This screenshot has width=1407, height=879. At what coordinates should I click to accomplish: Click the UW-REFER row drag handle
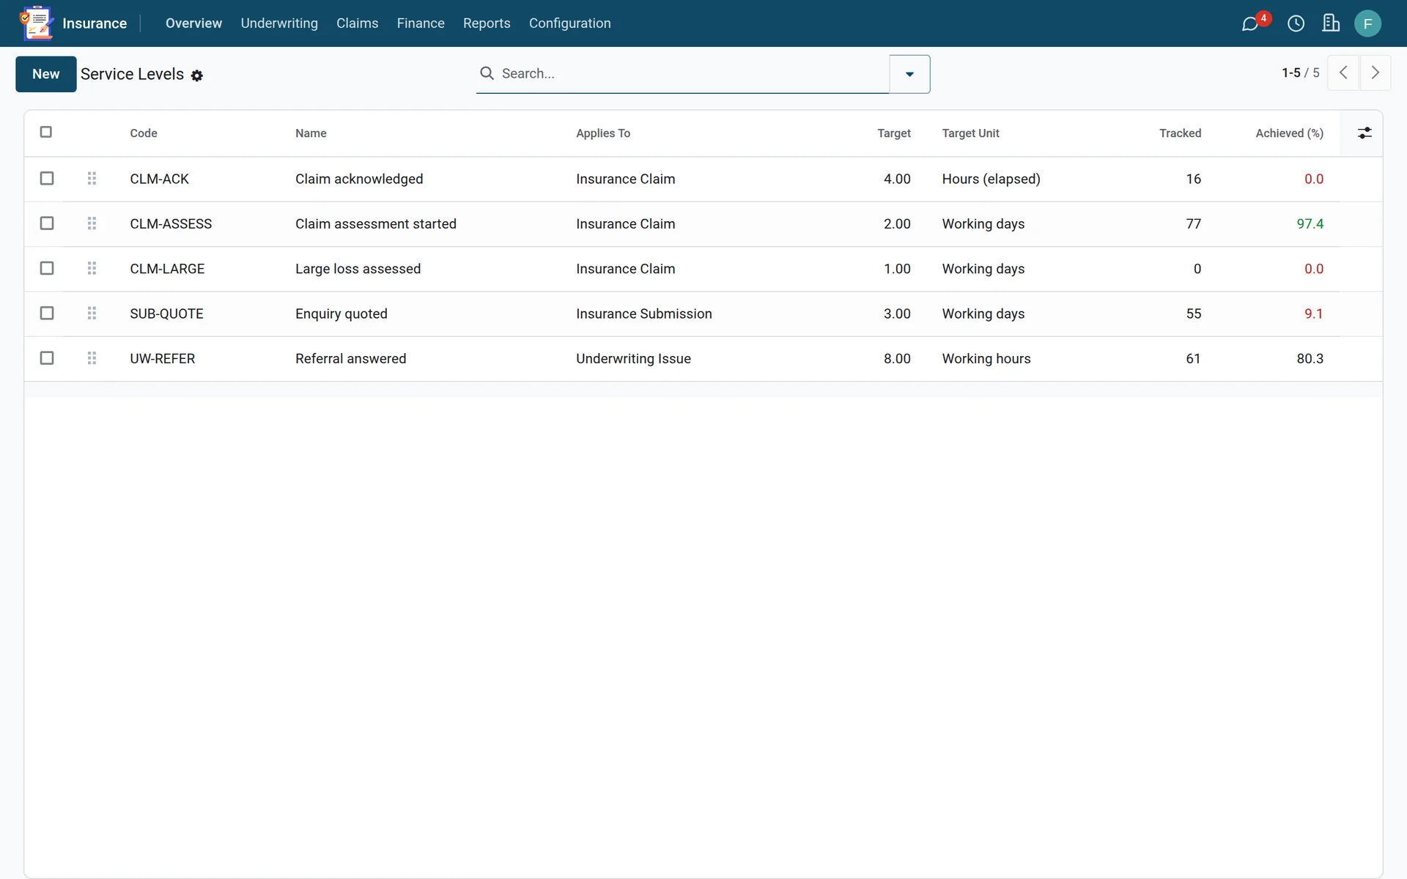tap(92, 358)
